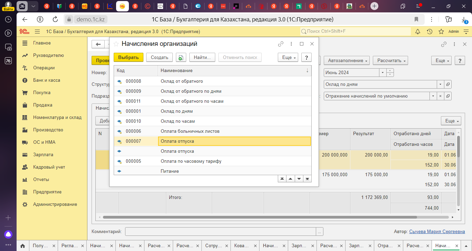
Task: Open notifications bell icon
Action: pyautogui.click(x=418, y=31)
